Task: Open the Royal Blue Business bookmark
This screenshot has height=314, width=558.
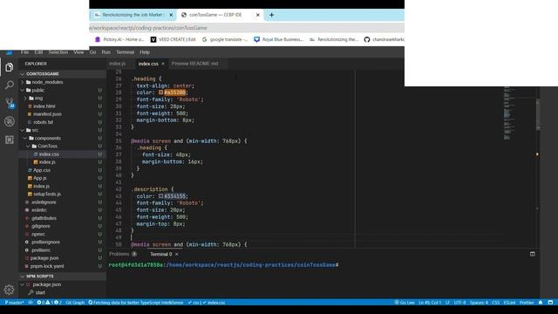Action: point(278,39)
